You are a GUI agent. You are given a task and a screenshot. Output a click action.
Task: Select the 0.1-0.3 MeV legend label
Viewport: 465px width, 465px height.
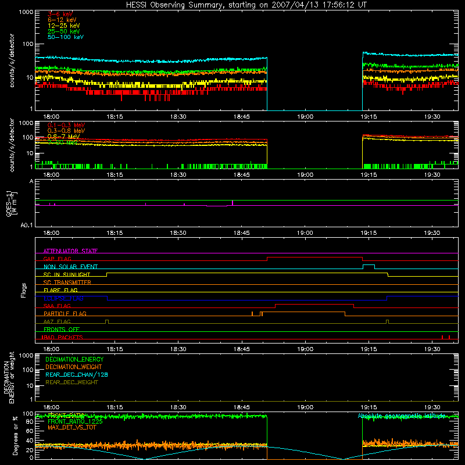[66, 125]
